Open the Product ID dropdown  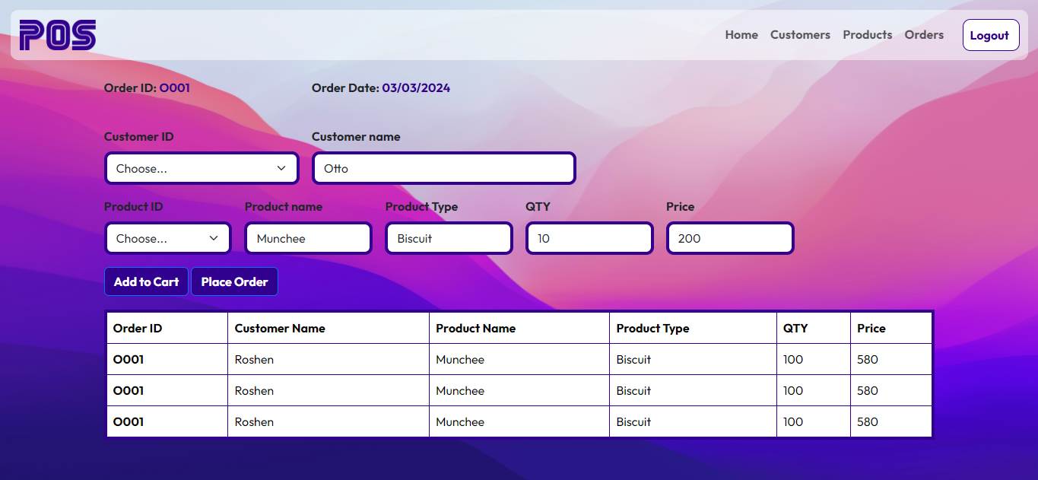click(x=167, y=238)
